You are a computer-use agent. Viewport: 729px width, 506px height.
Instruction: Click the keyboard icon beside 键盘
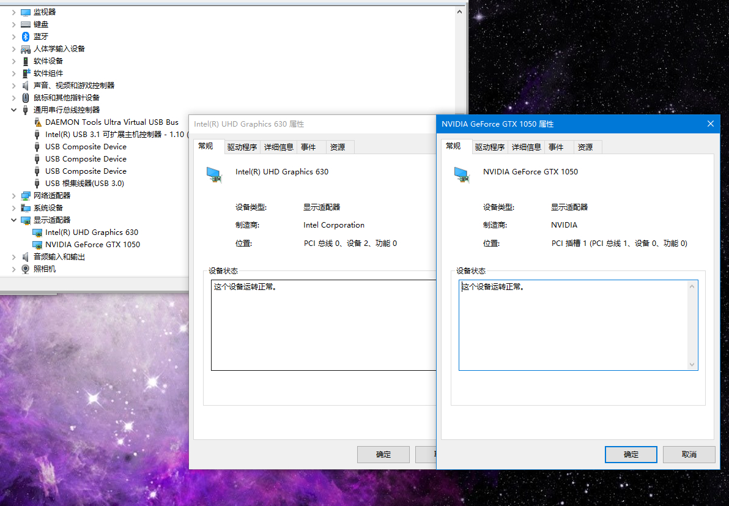pyautogui.click(x=26, y=24)
